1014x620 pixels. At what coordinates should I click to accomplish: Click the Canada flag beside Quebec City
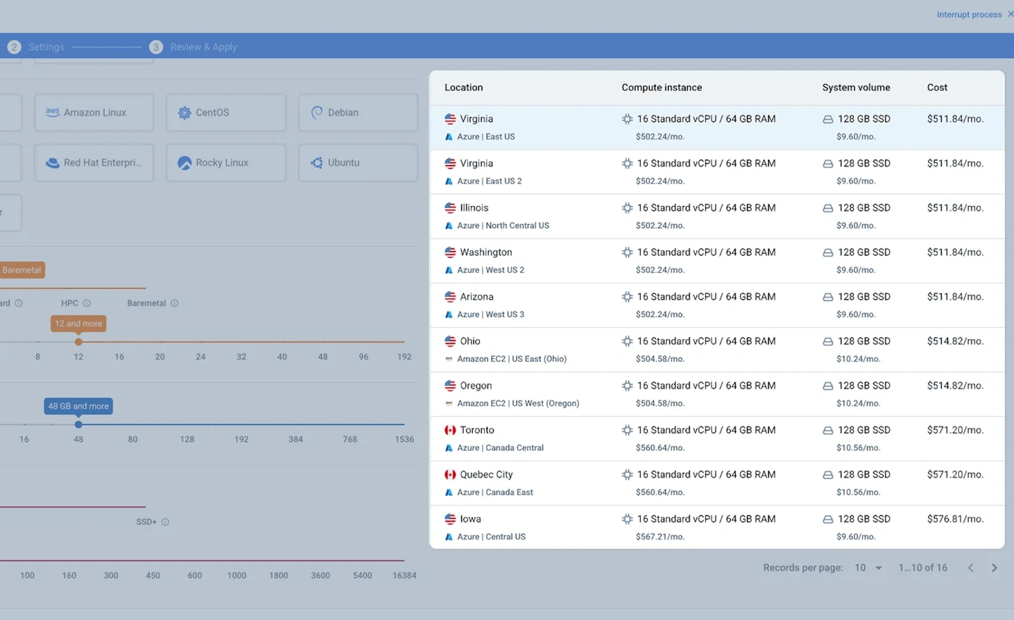[x=450, y=474]
